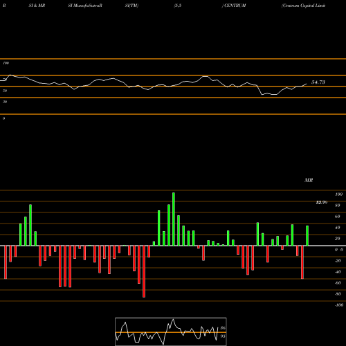Click the -80 label on MR axis
The height and width of the screenshot is (346, 346).
click(338, 294)
